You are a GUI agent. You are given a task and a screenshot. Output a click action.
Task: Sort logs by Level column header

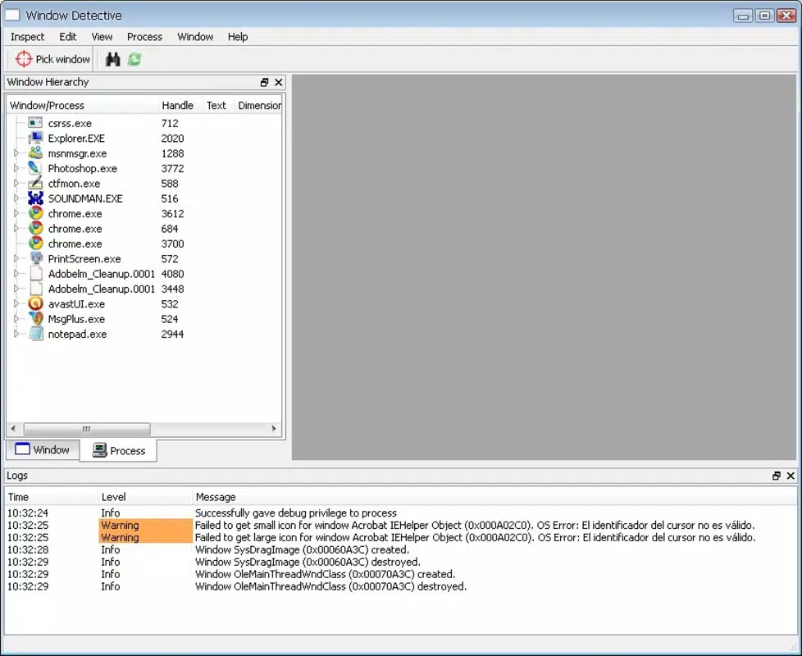pyautogui.click(x=145, y=497)
